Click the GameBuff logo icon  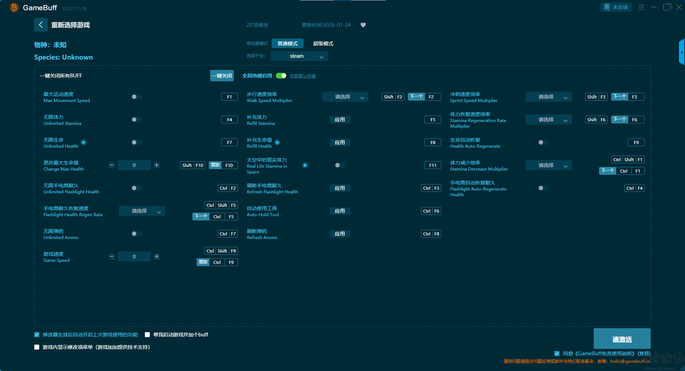pyautogui.click(x=14, y=7)
